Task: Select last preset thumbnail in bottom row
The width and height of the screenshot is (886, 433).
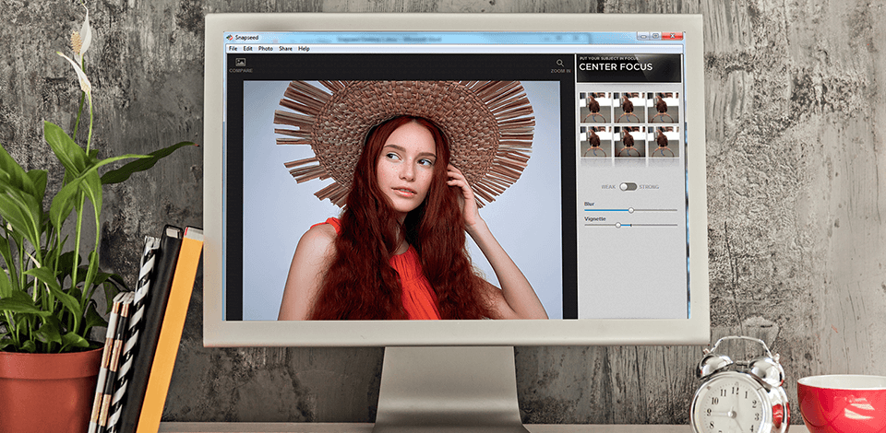Action: click(664, 142)
